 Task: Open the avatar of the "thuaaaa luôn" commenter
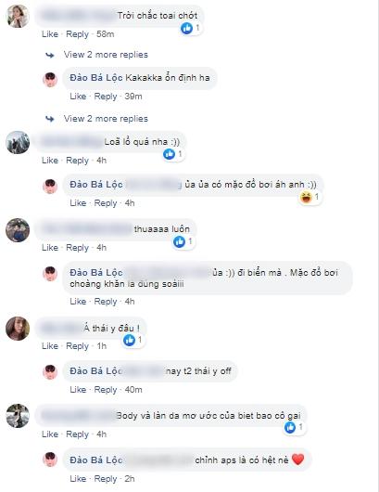point(18,230)
